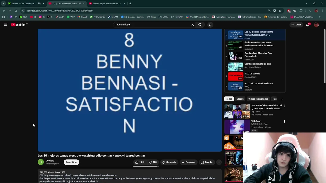Open the TW Twitch bookmark

[x=13, y=17]
